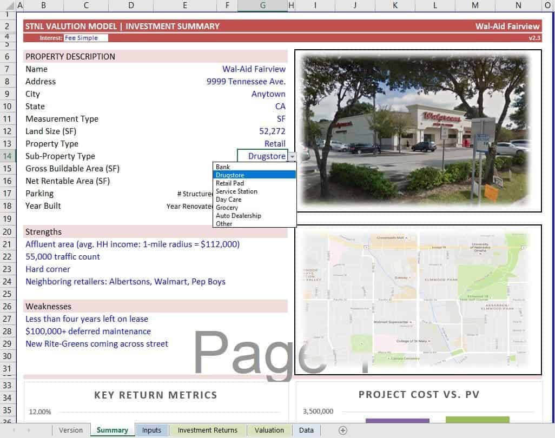The height and width of the screenshot is (438, 555).
Task: Click the Fee Simple interest cell
Action: [85, 38]
